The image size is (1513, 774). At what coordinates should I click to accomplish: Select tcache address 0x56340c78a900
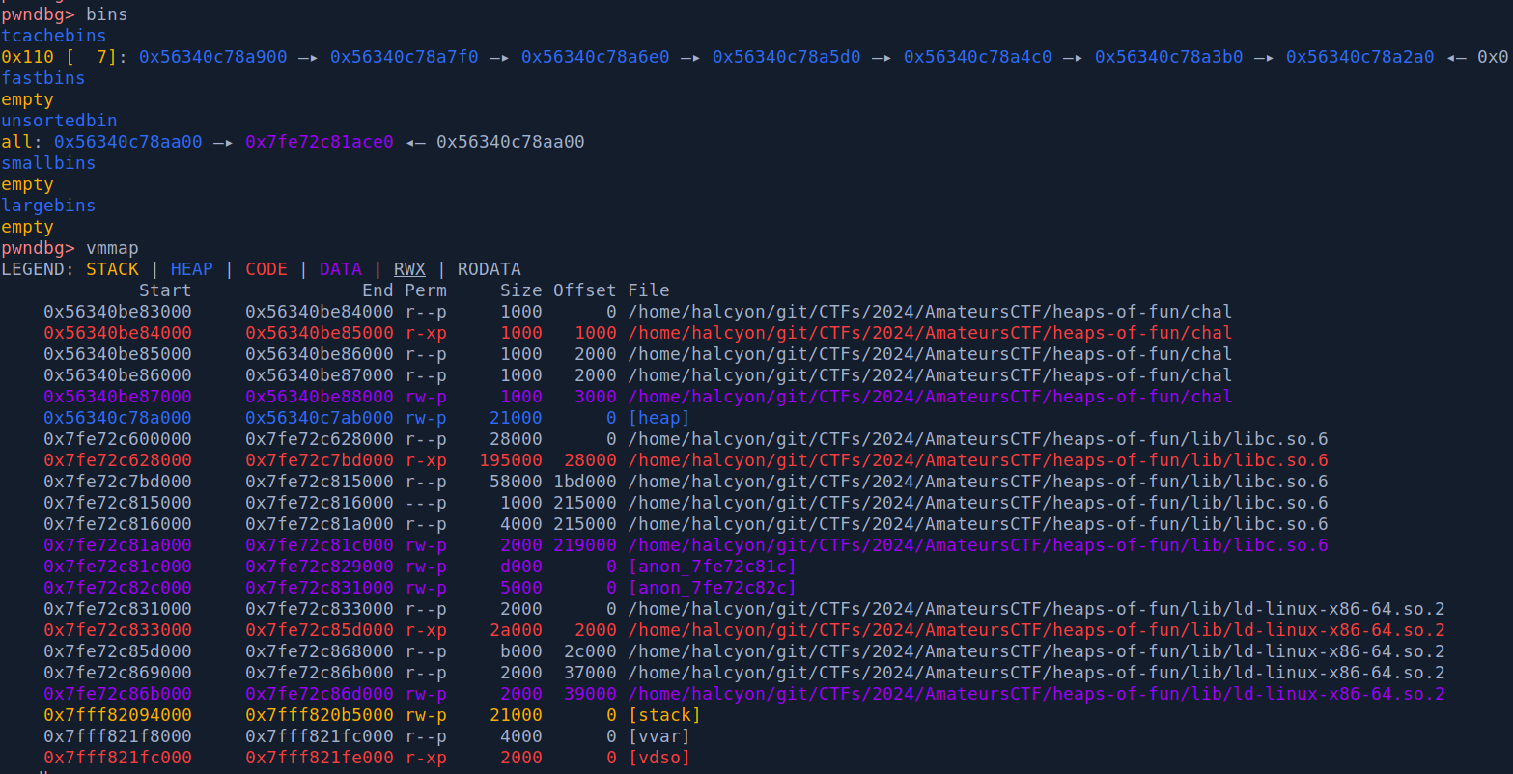point(212,57)
